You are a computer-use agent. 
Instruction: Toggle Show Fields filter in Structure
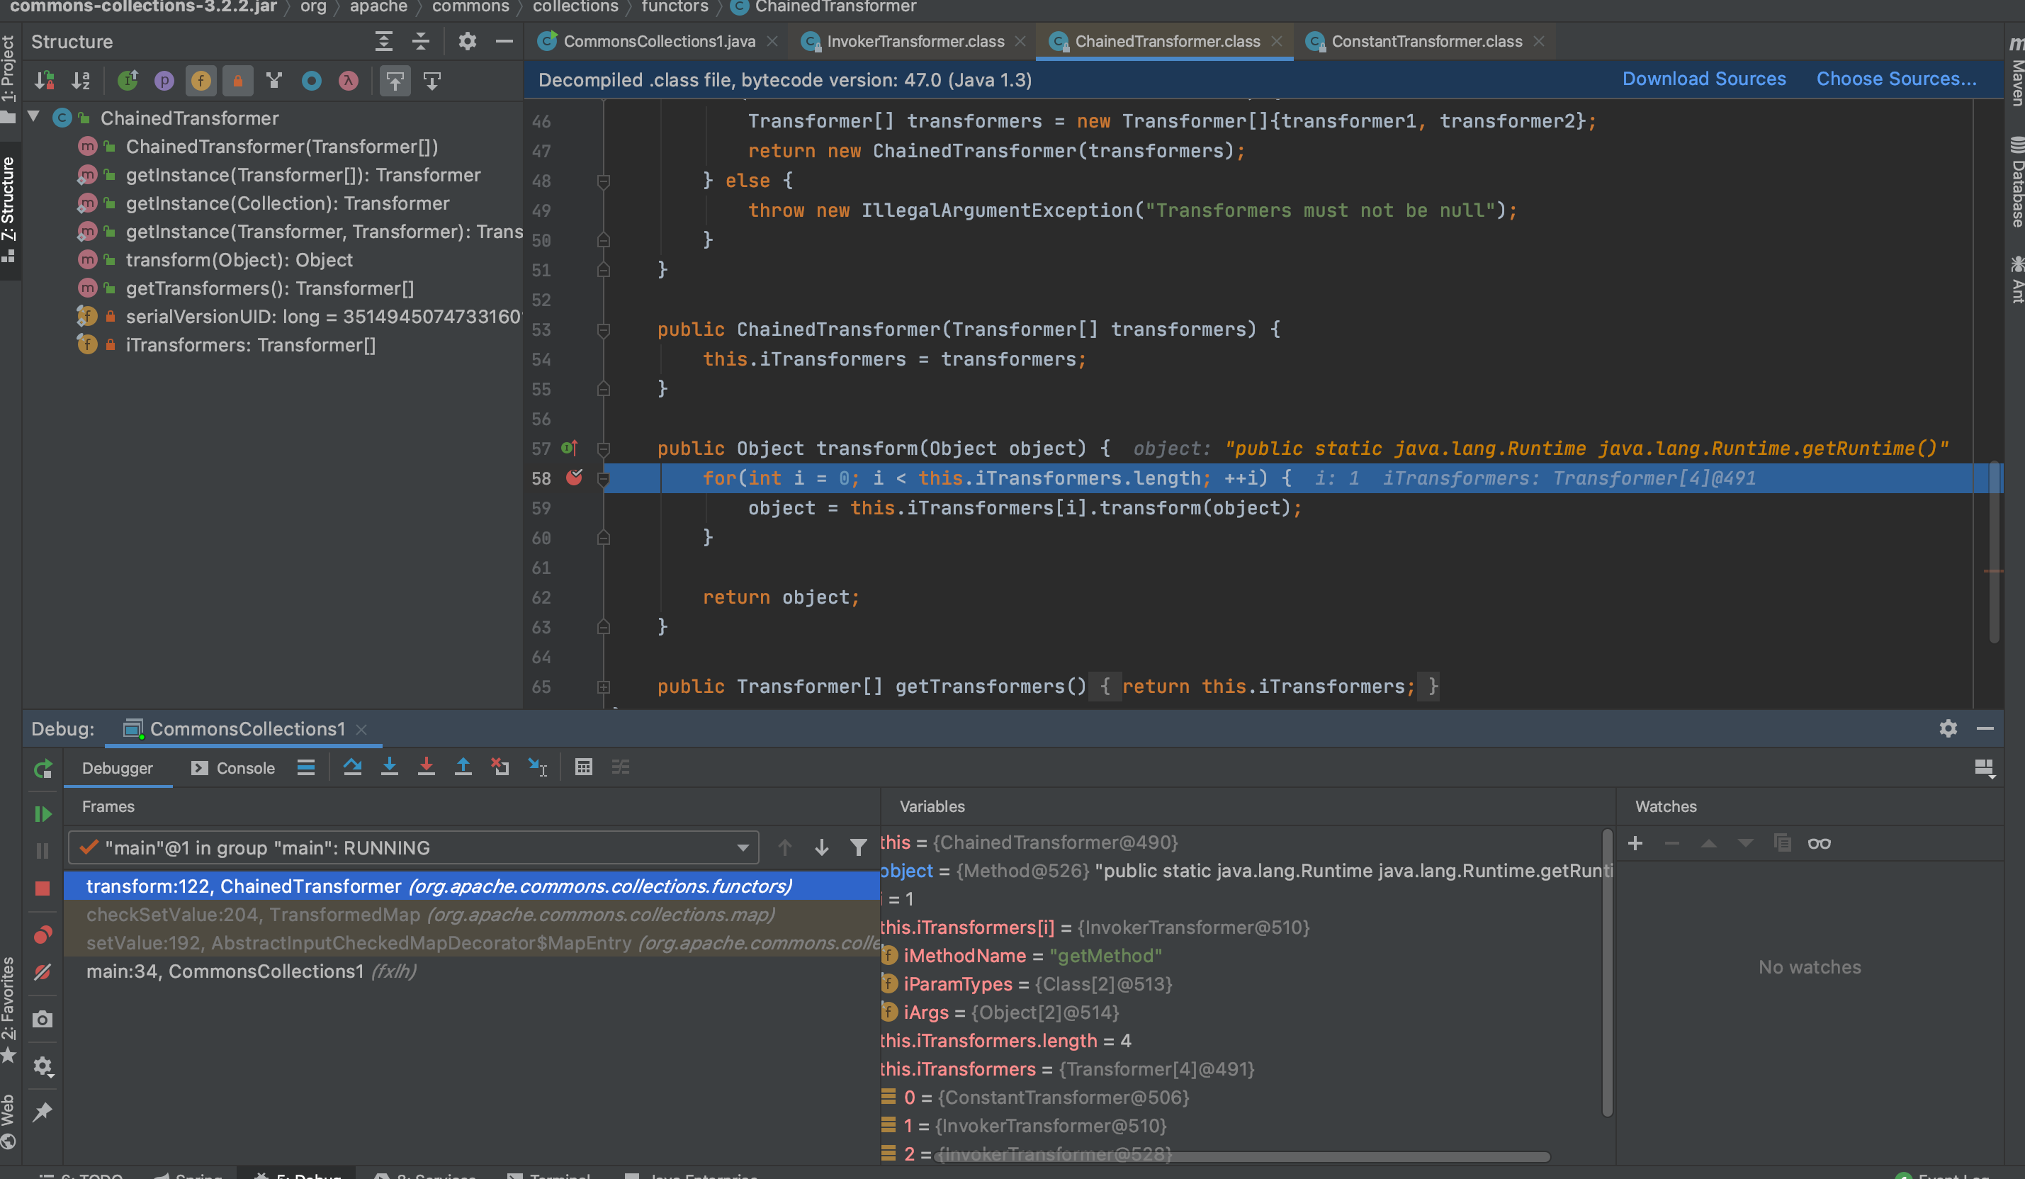[201, 80]
